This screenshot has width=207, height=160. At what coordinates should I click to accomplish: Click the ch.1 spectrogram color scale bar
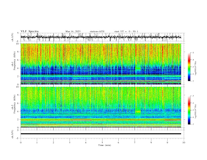click(189, 67)
